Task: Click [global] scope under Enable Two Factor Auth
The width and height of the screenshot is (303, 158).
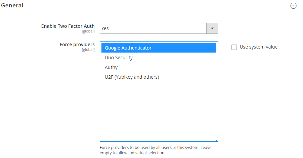Action: (88, 31)
